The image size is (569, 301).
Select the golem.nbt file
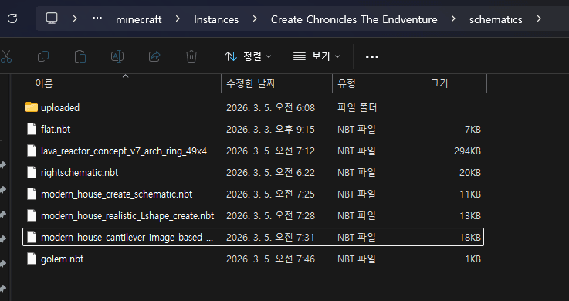click(x=253, y=259)
